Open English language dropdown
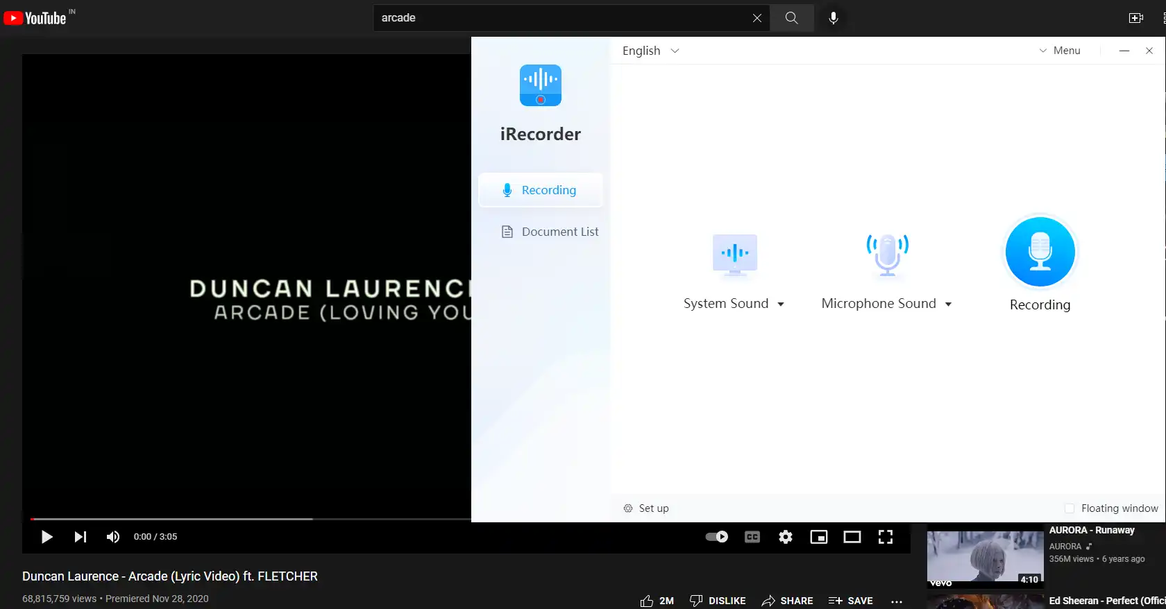The image size is (1166, 609). click(651, 51)
